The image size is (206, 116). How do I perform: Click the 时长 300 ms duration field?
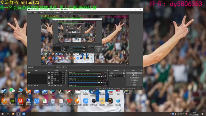pyautogui.click(x=118, y=76)
